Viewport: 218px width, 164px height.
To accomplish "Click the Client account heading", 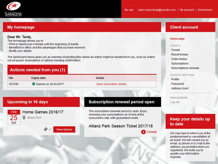I will pos(184,27).
